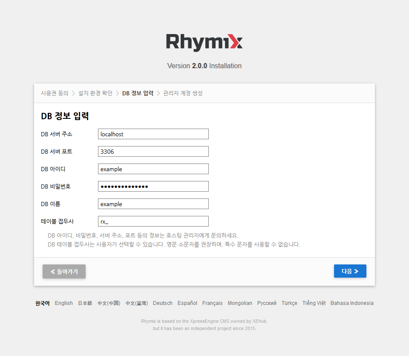Click the Rhymix logo
Image resolution: width=409 pixels, height=356 pixels.
tap(204, 42)
